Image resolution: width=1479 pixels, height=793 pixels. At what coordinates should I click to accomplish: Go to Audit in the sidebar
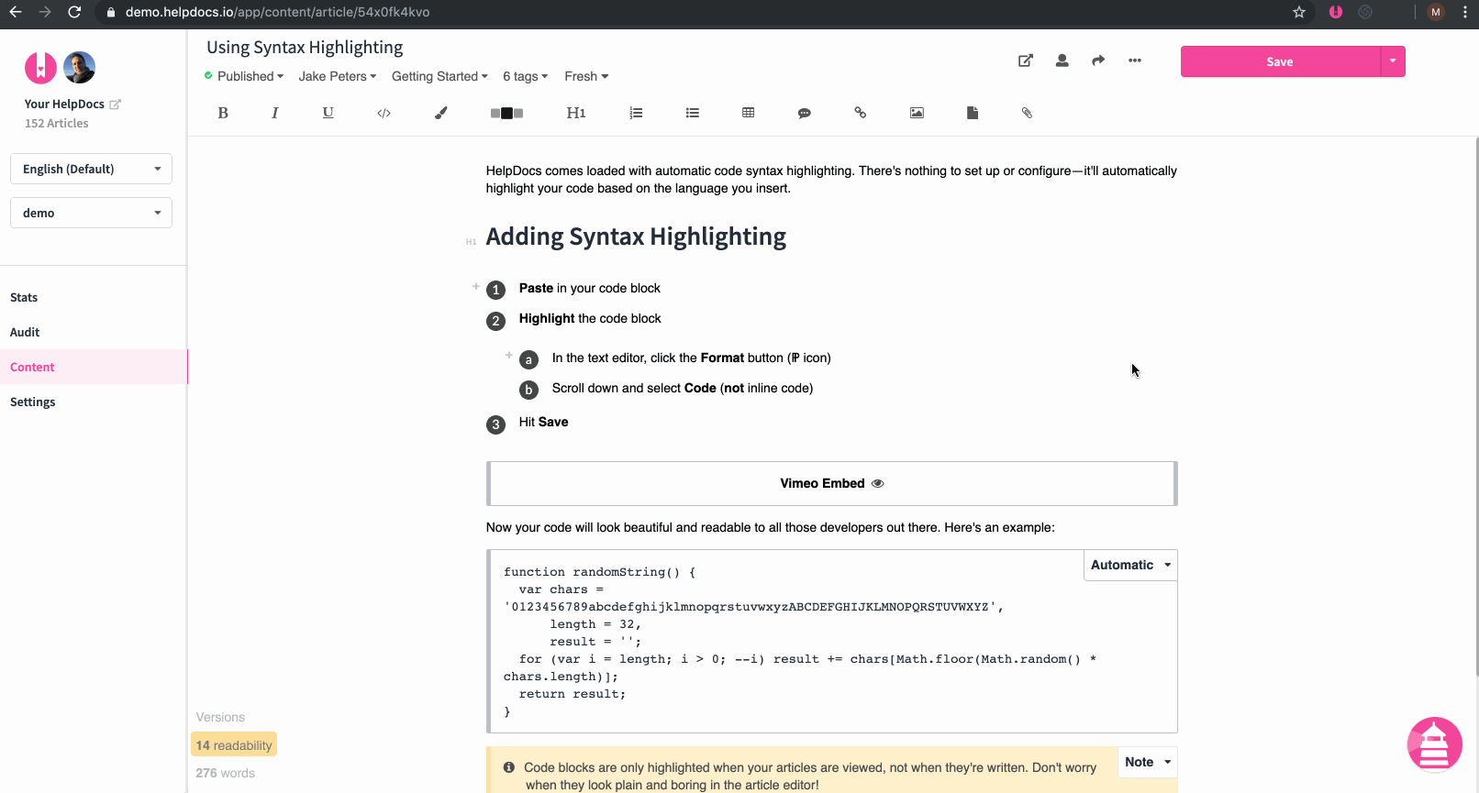coord(25,332)
